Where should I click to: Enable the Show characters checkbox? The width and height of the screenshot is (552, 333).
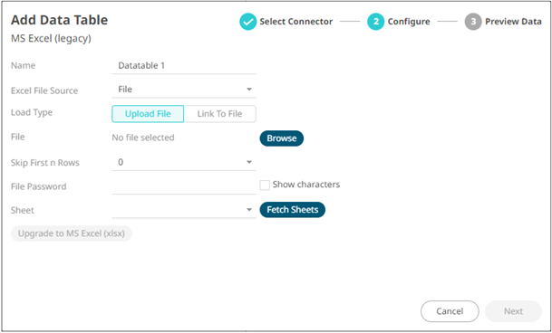click(x=265, y=185)
